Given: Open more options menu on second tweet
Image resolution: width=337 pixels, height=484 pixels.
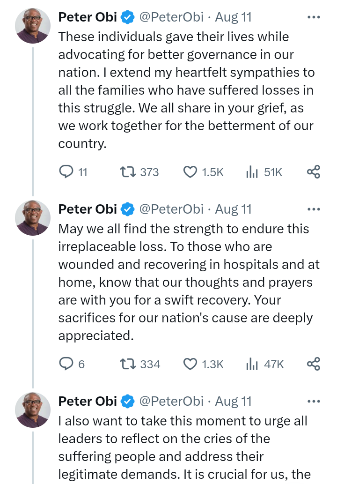Looking at the screenshot, I should tap(313, 209).
